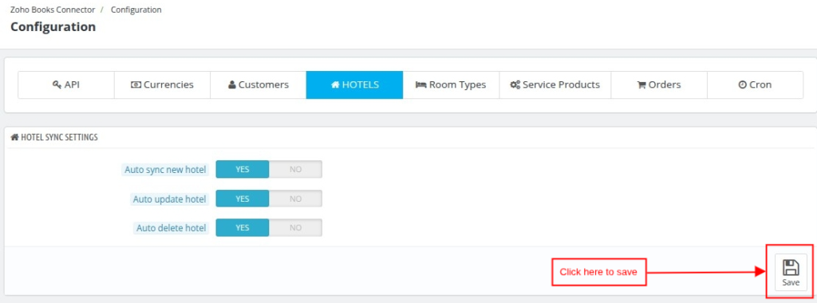Click the gears icon beside Service Products
Screen dimensions: 817x303
[x=515, y=85]
